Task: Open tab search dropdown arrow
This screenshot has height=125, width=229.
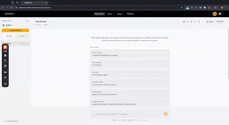Action: click(x=13, y=3)
